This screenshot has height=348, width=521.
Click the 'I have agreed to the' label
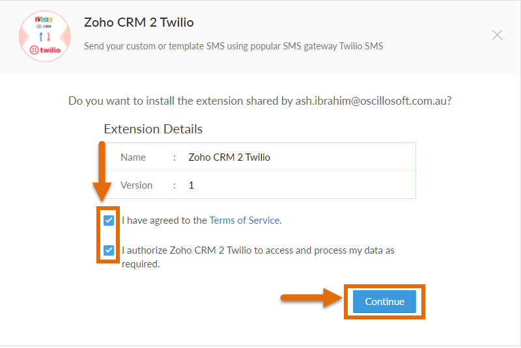point(164,221)
